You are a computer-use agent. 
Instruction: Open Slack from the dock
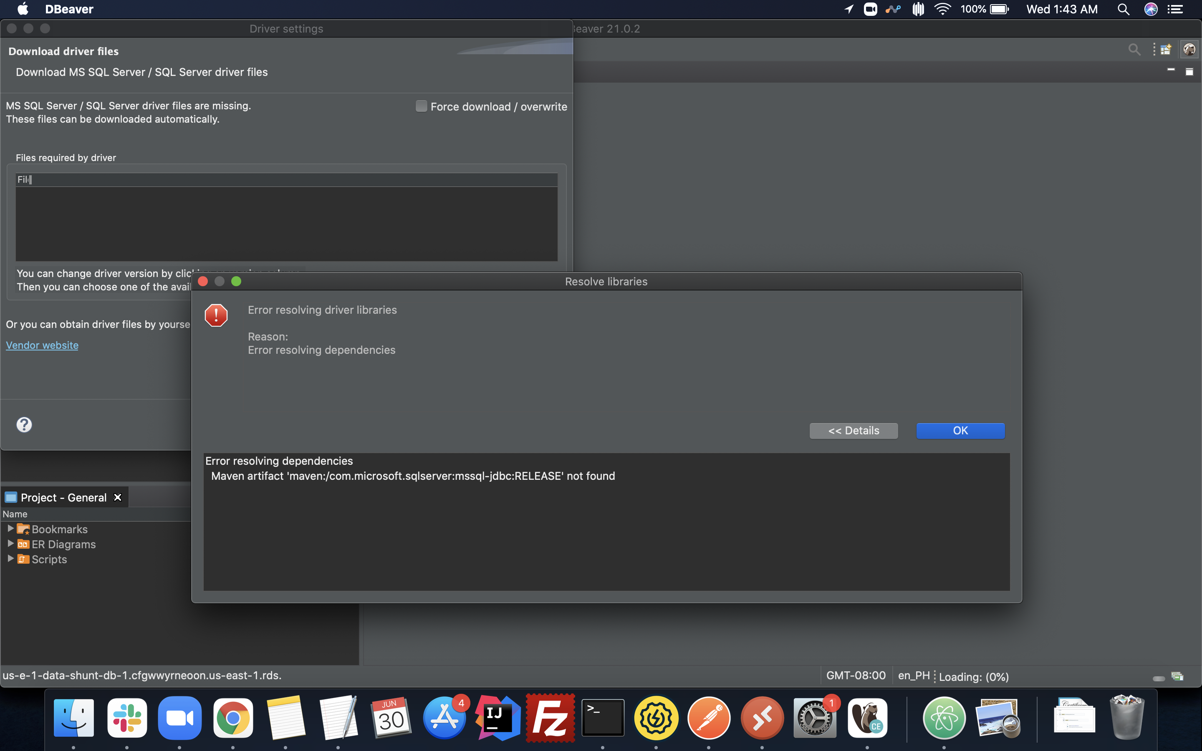126,718
